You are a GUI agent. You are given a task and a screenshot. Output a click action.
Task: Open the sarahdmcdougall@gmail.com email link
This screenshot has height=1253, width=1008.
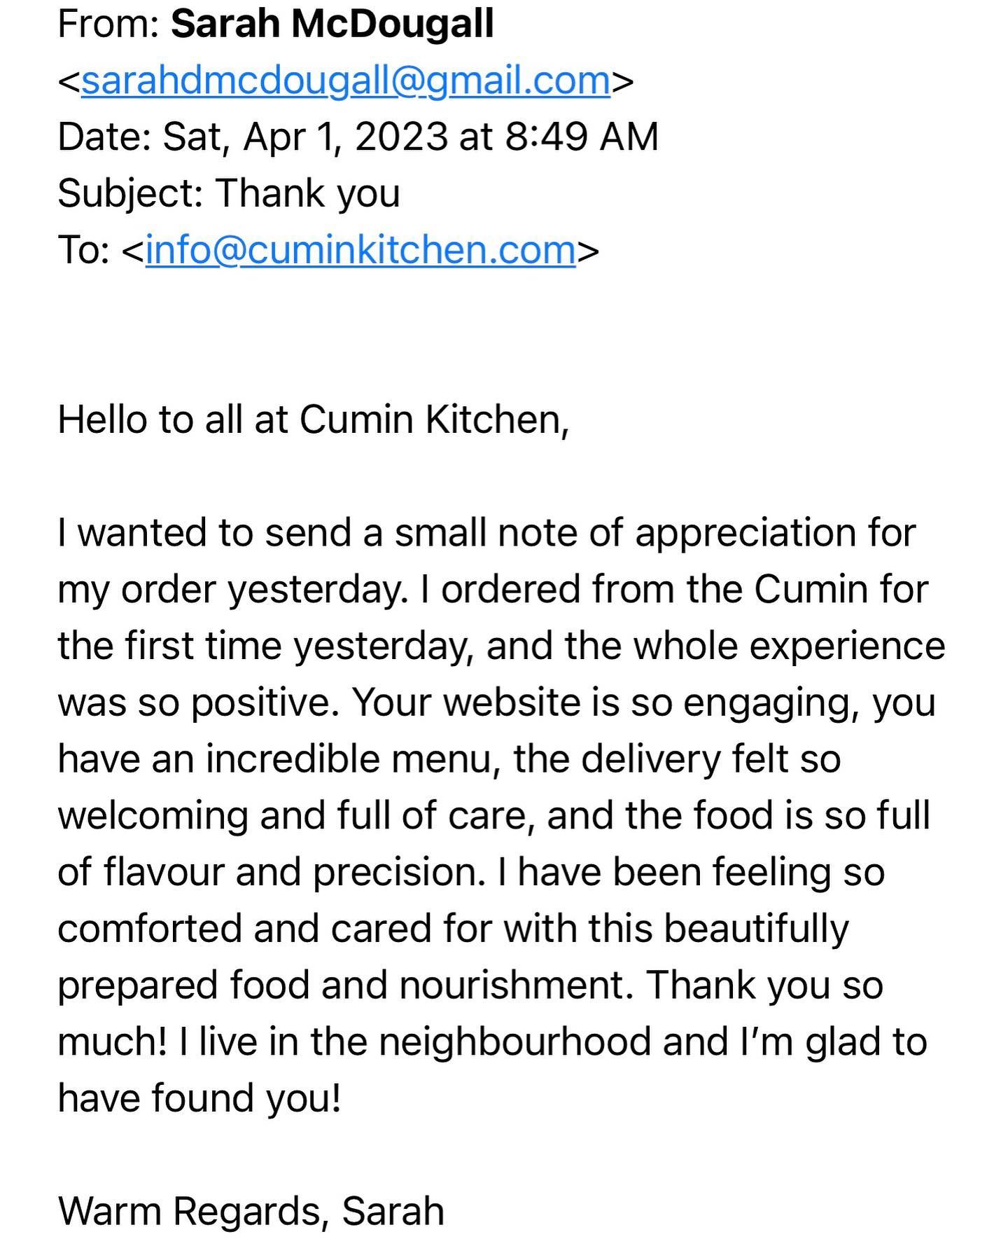[346, 81]
